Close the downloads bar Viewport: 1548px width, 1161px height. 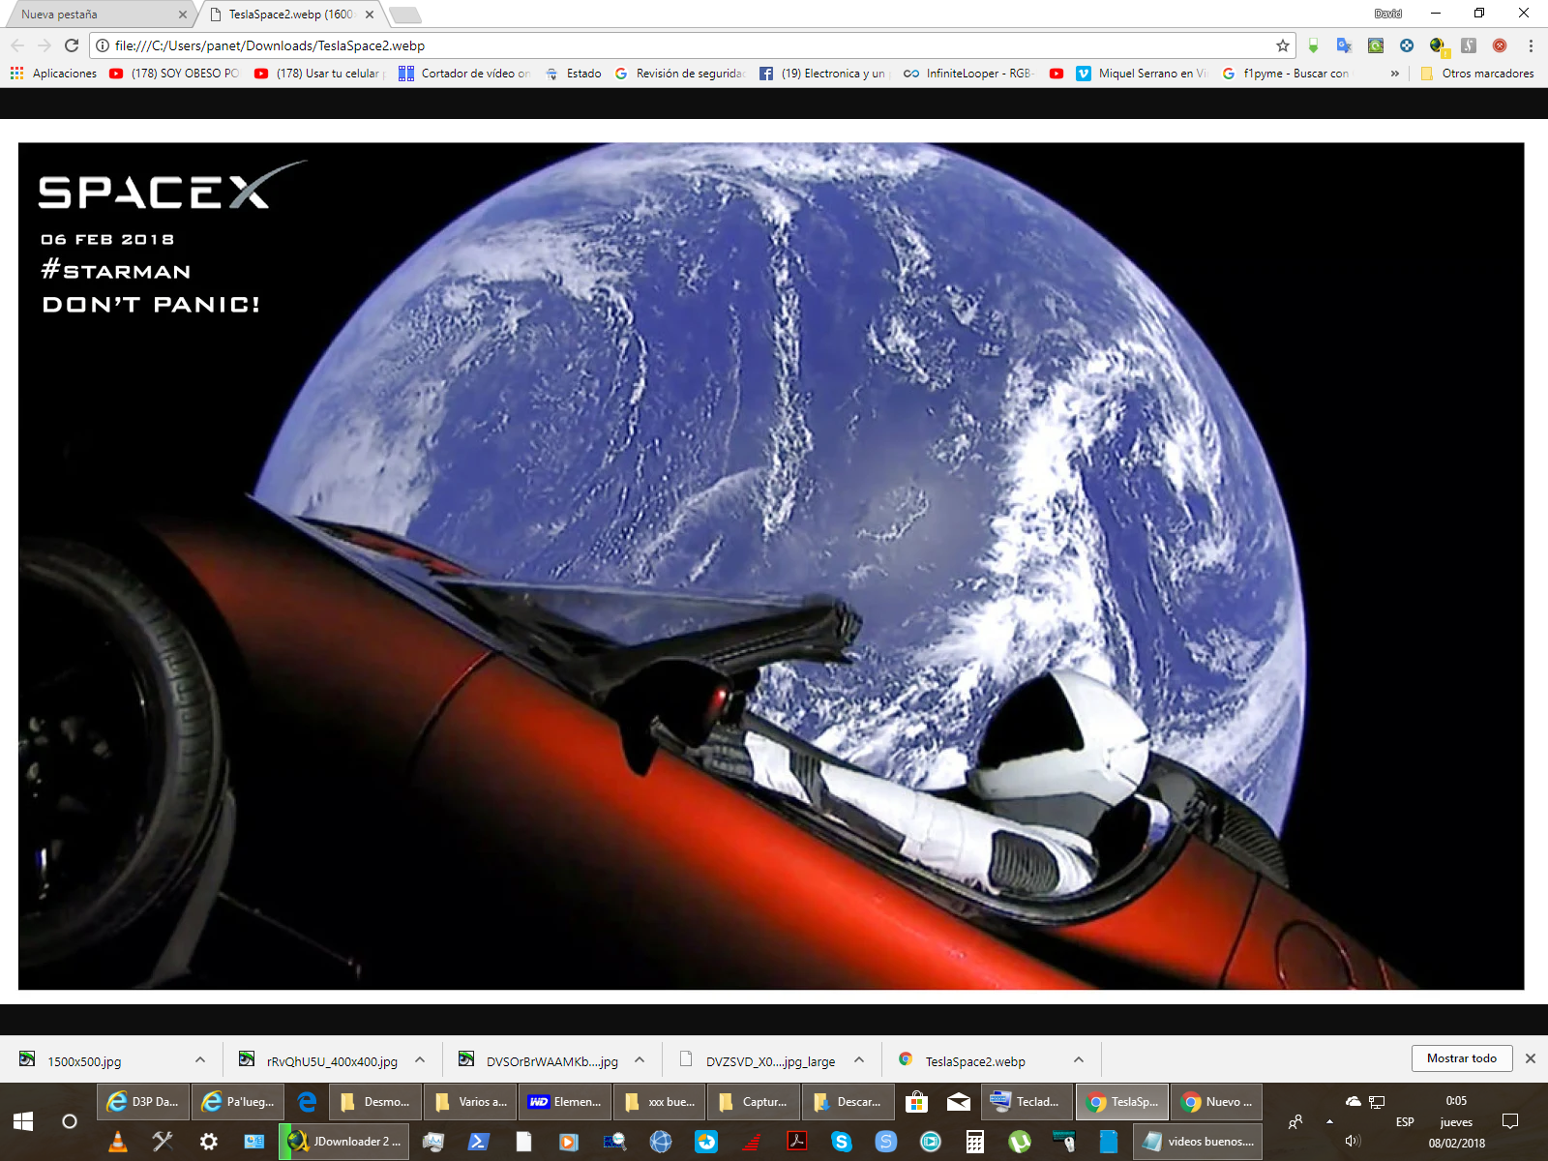tap(1531, 1058)
